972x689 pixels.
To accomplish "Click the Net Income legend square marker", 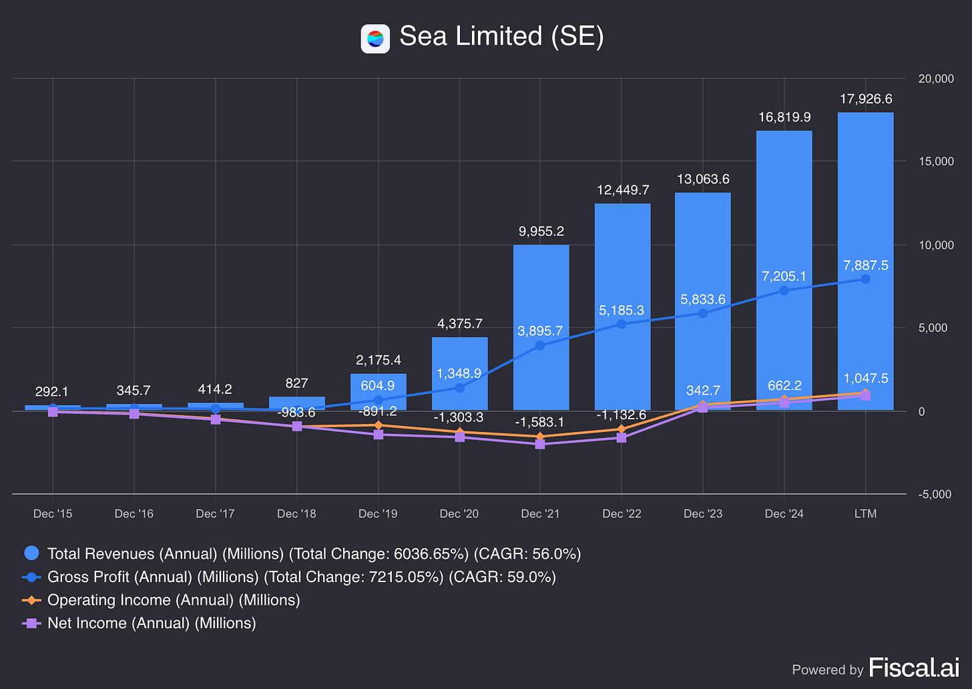I will [31, 623].
